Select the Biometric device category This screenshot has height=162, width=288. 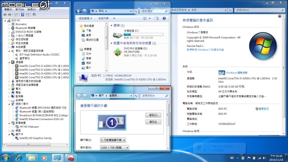(x=21, y=24)
